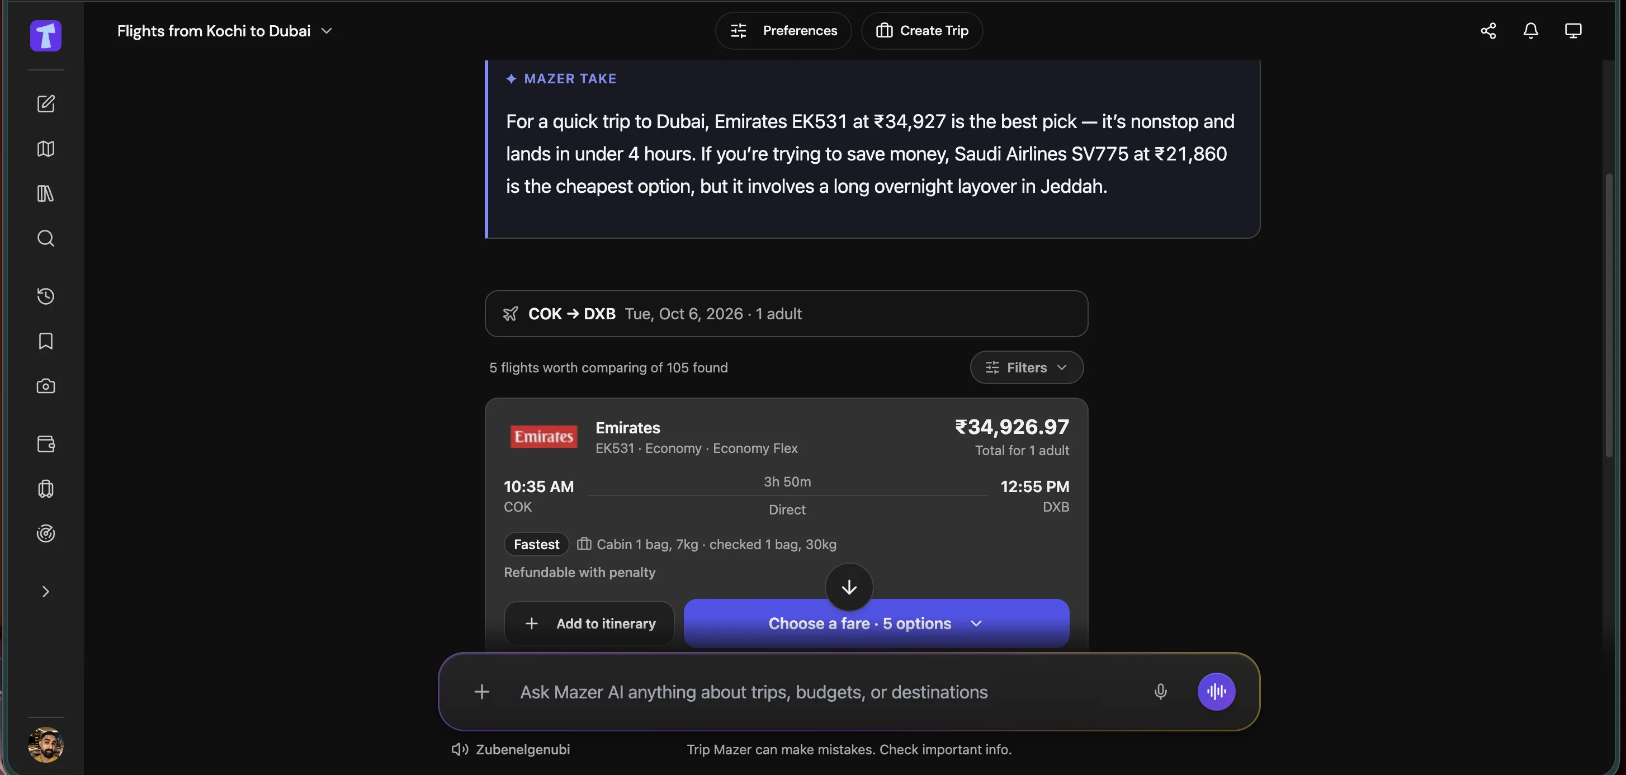Screen dimensions: 1626x775
Task: Click the monitor display icon in top bar
Action: pyautogui.click(x=1573, y=30)
